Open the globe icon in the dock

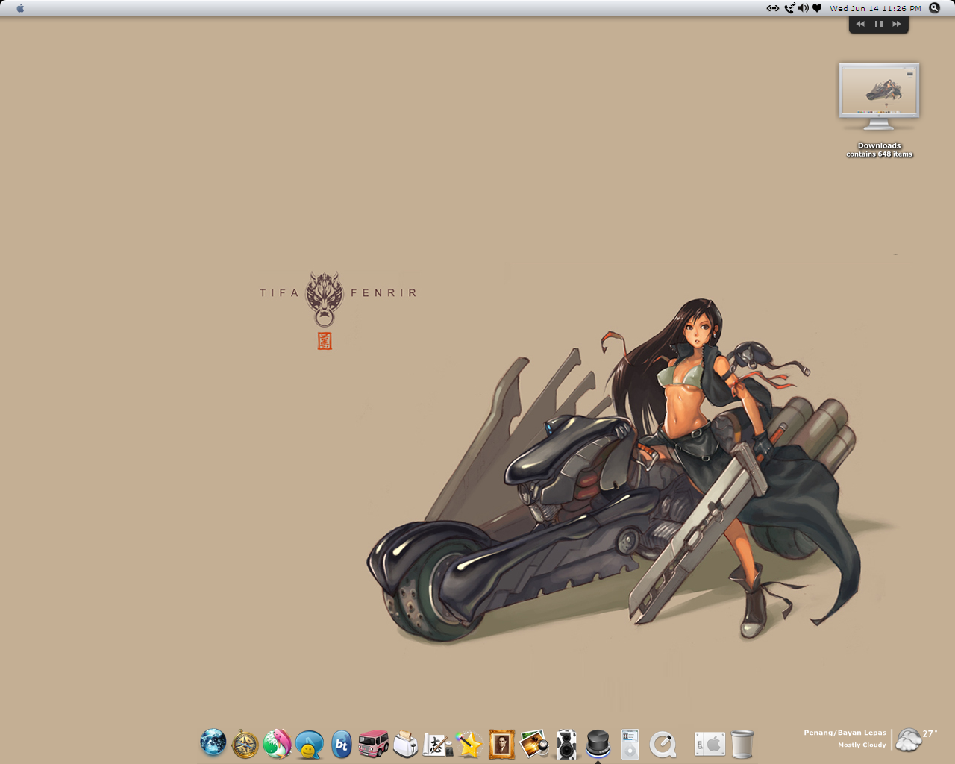(x=213, y=743)
